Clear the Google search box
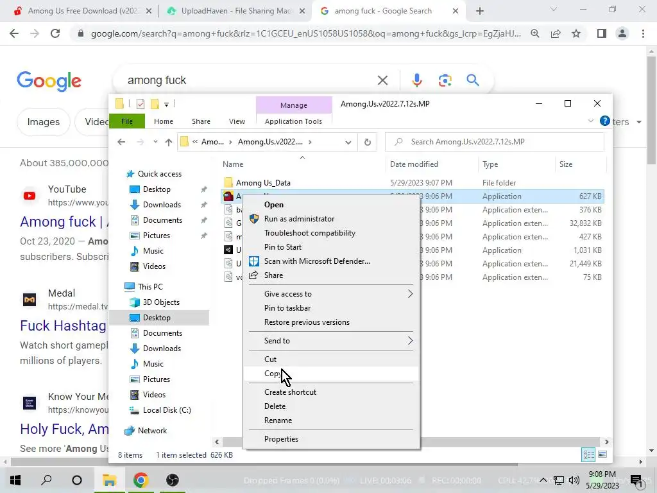This screenshot has height=493, width=657. pyautogui.click(x=382, y=80)
